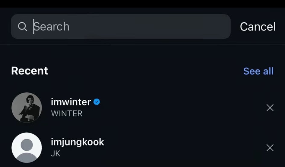Select the imjungkook username
The height and width of the screenshot is (167, 285).
(x=78, y=142)
